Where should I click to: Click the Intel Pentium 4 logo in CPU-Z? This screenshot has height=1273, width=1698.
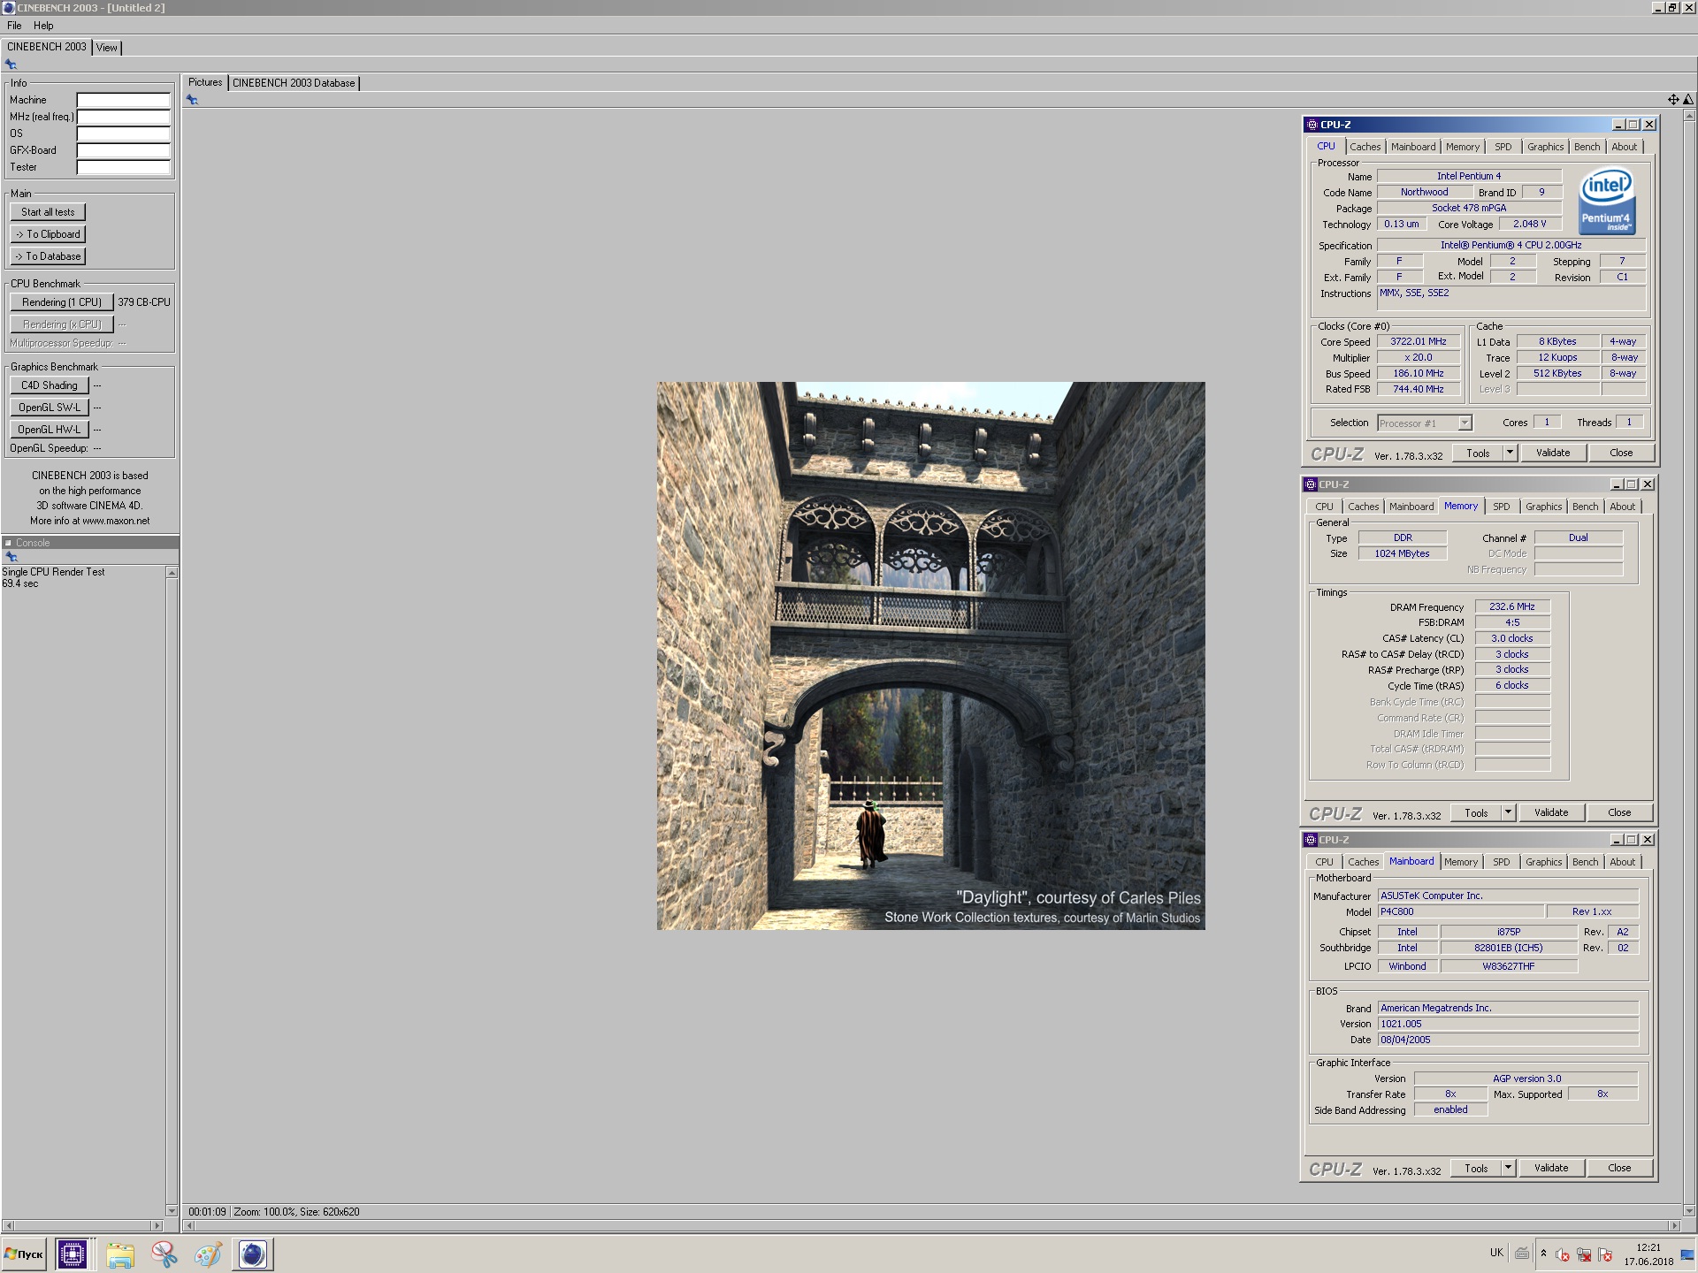coord(1607,202)
